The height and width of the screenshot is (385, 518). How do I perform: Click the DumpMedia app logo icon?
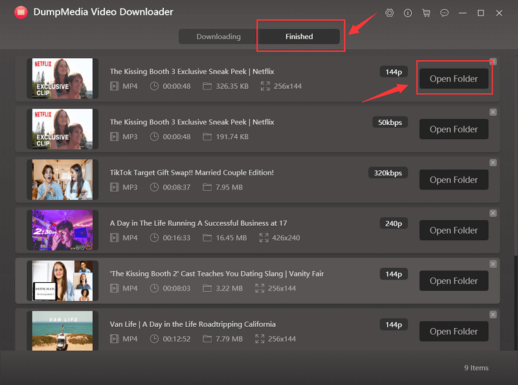(x=21, y=13)
